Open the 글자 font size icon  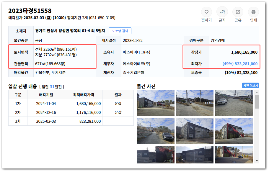tap(222, 12)
